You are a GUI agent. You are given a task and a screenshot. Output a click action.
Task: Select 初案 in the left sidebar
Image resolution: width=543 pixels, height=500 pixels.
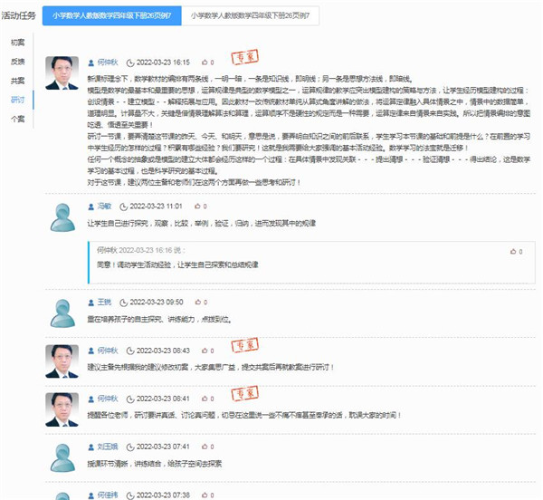tap(18, 42)
